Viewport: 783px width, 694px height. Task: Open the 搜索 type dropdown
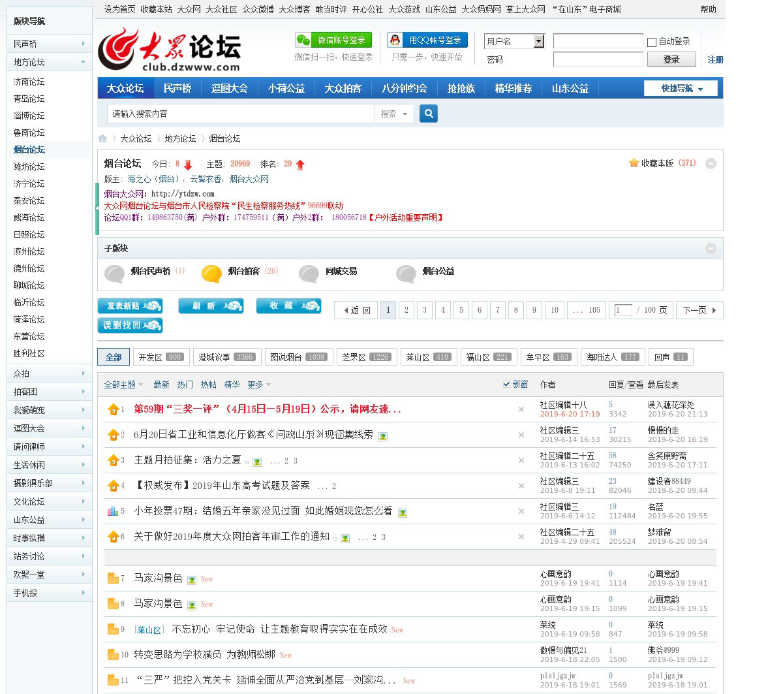coord(394,114)
